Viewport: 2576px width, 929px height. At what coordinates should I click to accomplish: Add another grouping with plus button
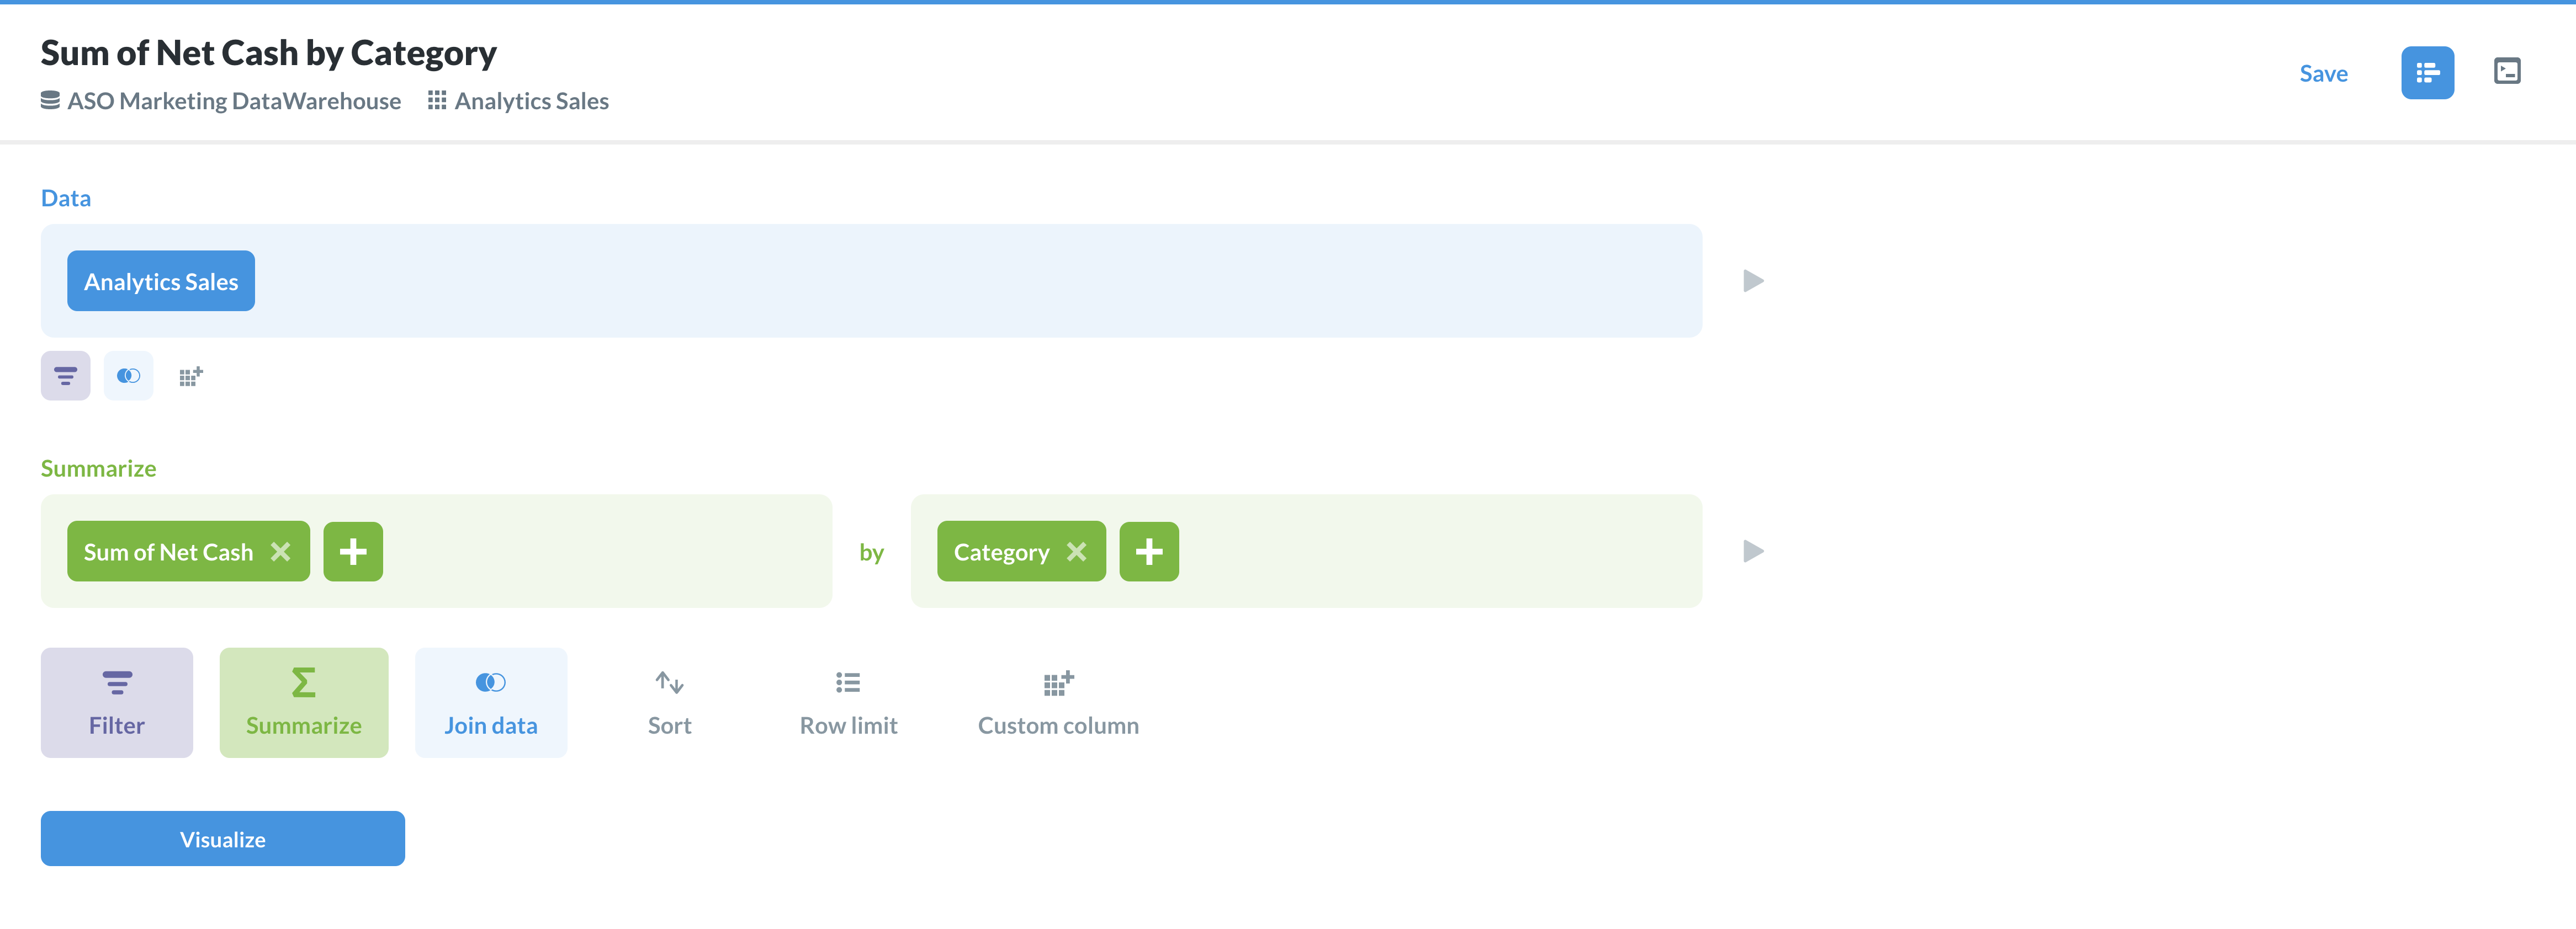[1148, 552]
